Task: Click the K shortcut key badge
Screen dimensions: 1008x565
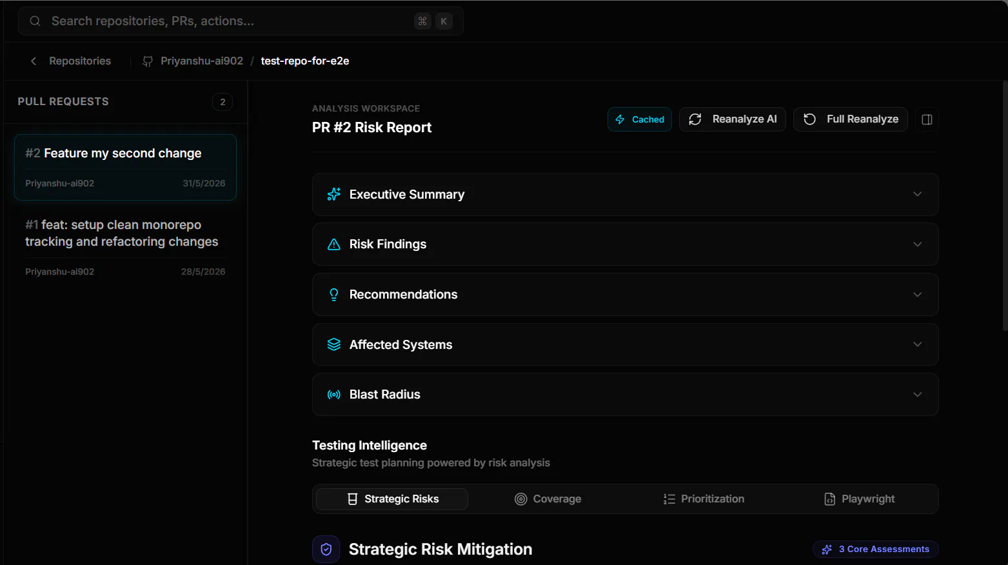Action: (444, 21)
